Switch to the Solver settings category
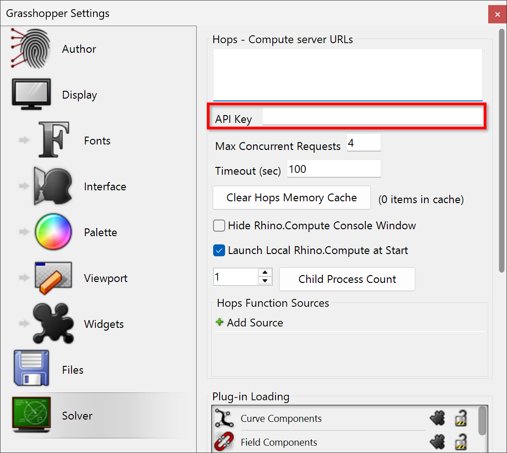The height and width of the screenshot is (453, 507). [x=77, y=416]
